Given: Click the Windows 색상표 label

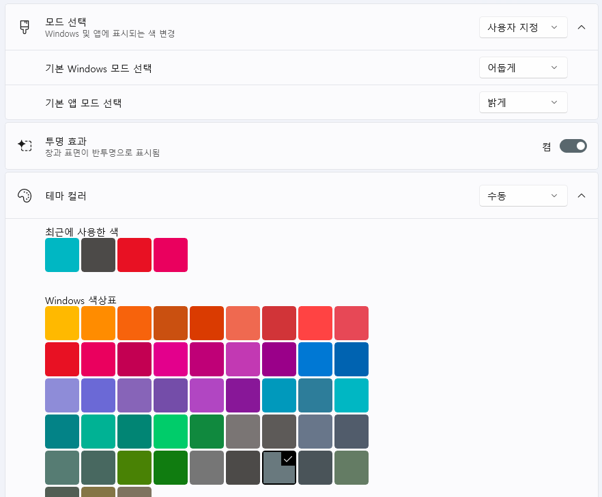Looking at the screenshot, I should [81, 300].
